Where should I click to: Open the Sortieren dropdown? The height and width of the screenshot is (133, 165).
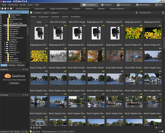point(56,17)
